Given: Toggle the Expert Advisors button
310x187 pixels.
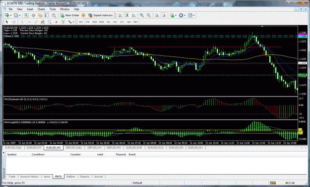Looking at the screenshot, I should tap(100, 15).
